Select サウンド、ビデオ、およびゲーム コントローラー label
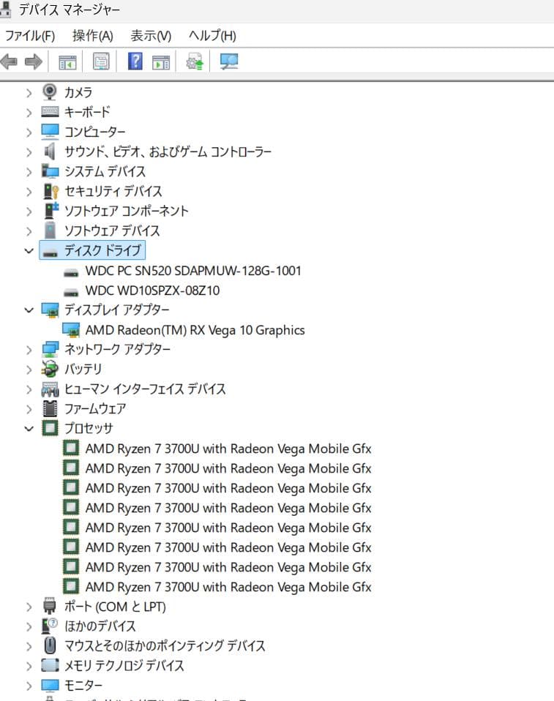554x701 pixels. click(168, 151)
